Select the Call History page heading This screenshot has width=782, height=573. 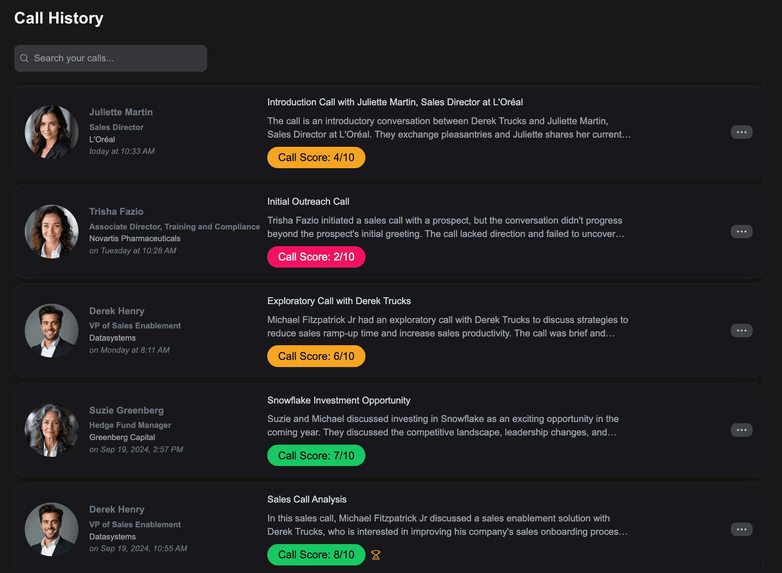click(x=59, y=18)
